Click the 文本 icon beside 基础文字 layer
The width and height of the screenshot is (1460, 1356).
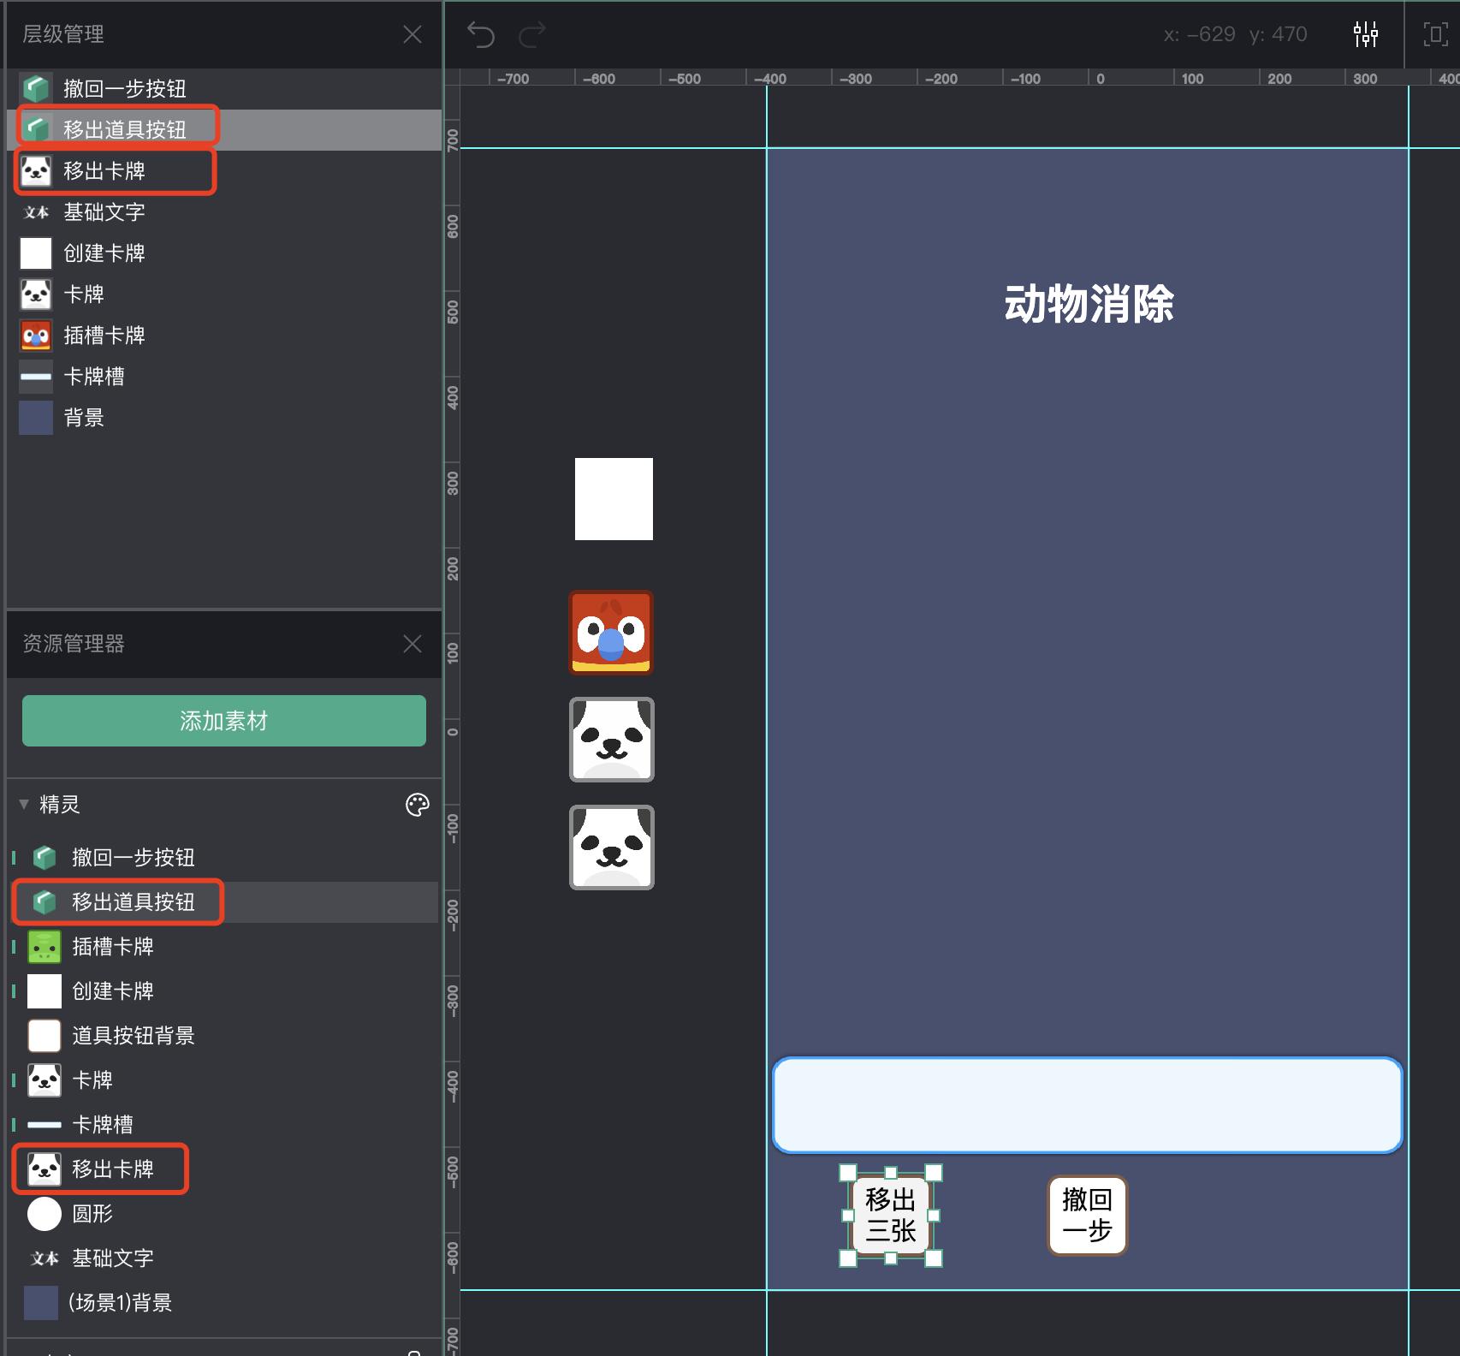(x=38, y=211)
